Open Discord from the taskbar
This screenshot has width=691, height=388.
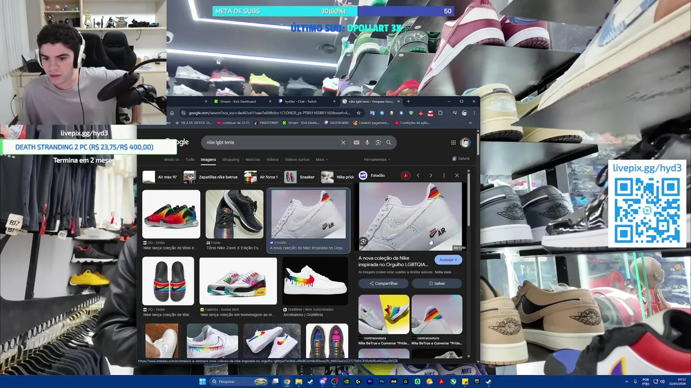(322, 382)
